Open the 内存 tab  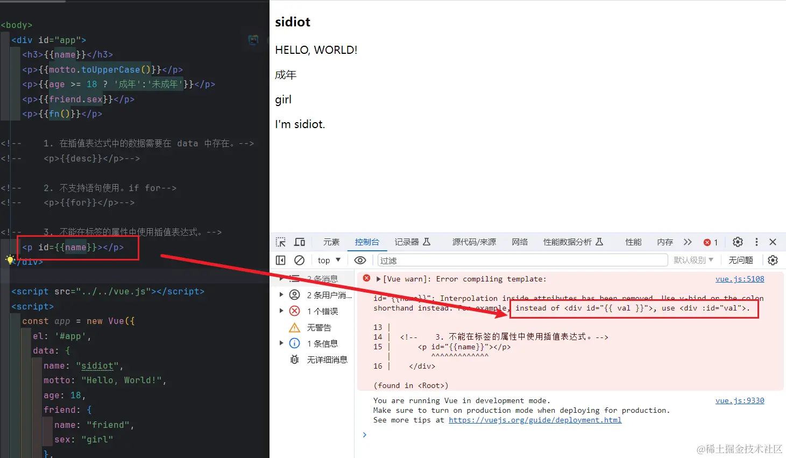[x=665, y=242]
